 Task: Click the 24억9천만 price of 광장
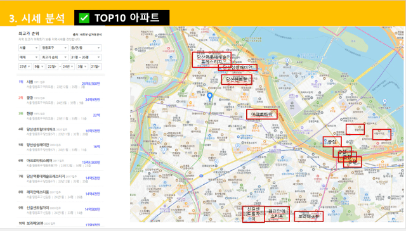click(93, 100)
